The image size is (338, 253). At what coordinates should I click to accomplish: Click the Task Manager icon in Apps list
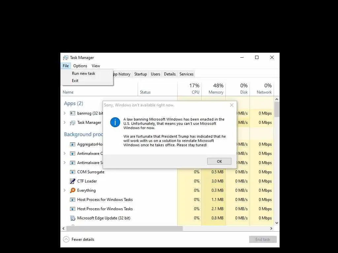(73, 123)
